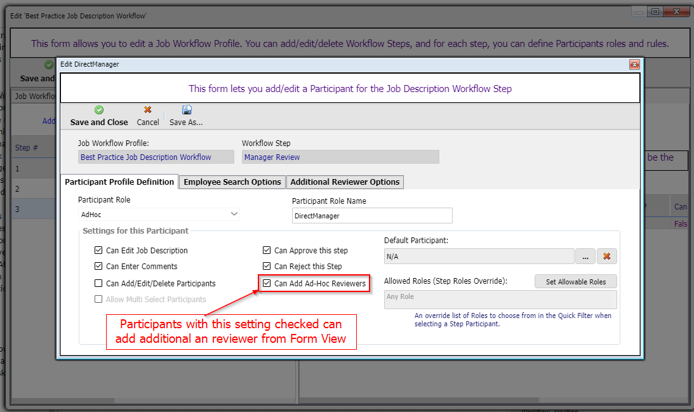
Task: Uncheck Can Edit Job Description
Action: click(x=98, y=251)
